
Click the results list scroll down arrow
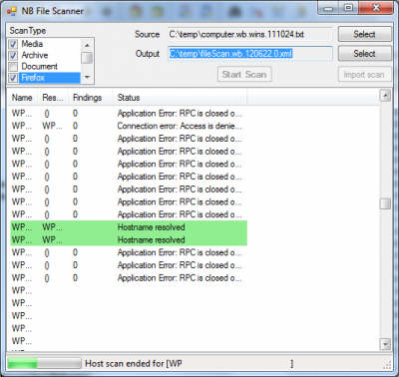[385, 344]
